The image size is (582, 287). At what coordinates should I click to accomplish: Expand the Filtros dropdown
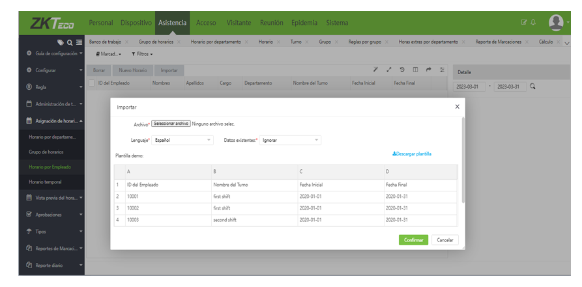point(142,54)
